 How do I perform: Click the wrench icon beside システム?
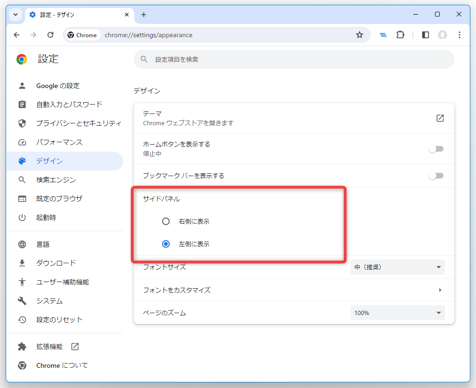click(x=22, y=301)
